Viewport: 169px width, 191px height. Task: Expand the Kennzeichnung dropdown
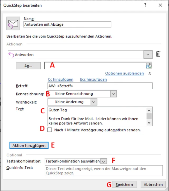(113, 94)
